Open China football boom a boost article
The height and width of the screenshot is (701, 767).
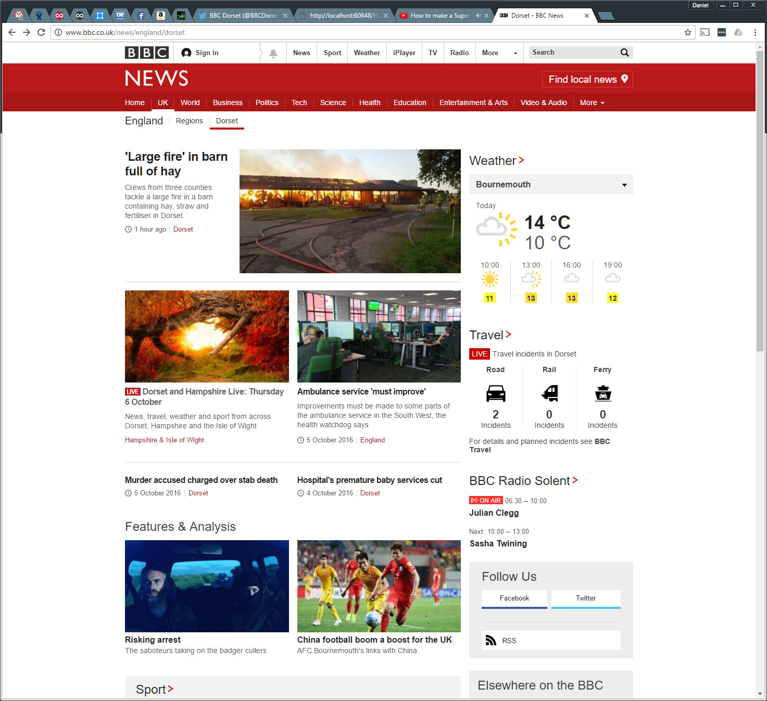(374, 640)
